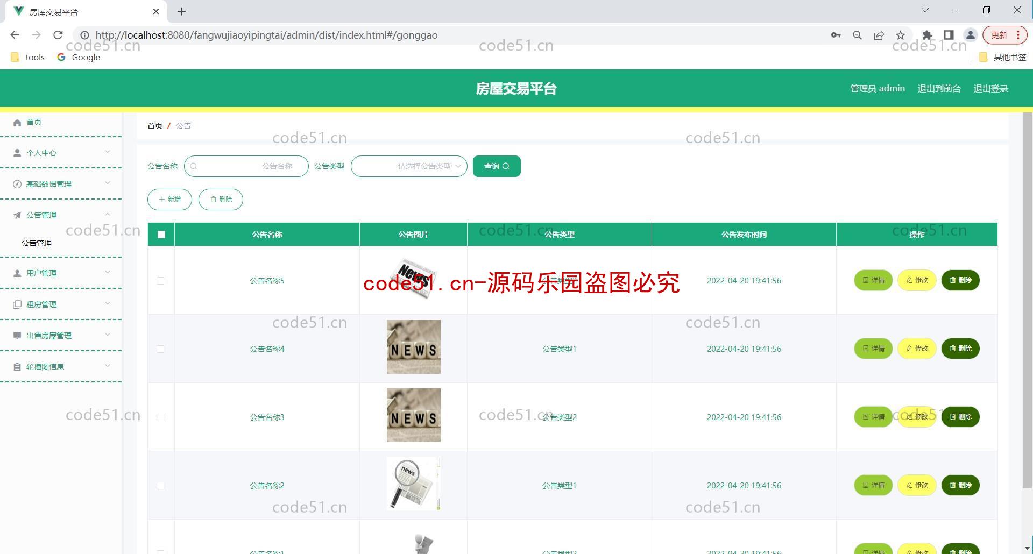This screenshot has width=1033, height=554.
Task: Click the compass icon for 基础数据管理
Action: 17,184
